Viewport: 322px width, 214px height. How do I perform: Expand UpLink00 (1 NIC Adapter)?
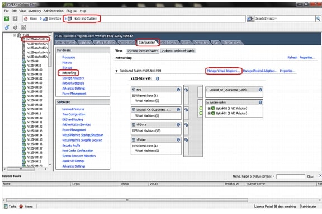209,108
